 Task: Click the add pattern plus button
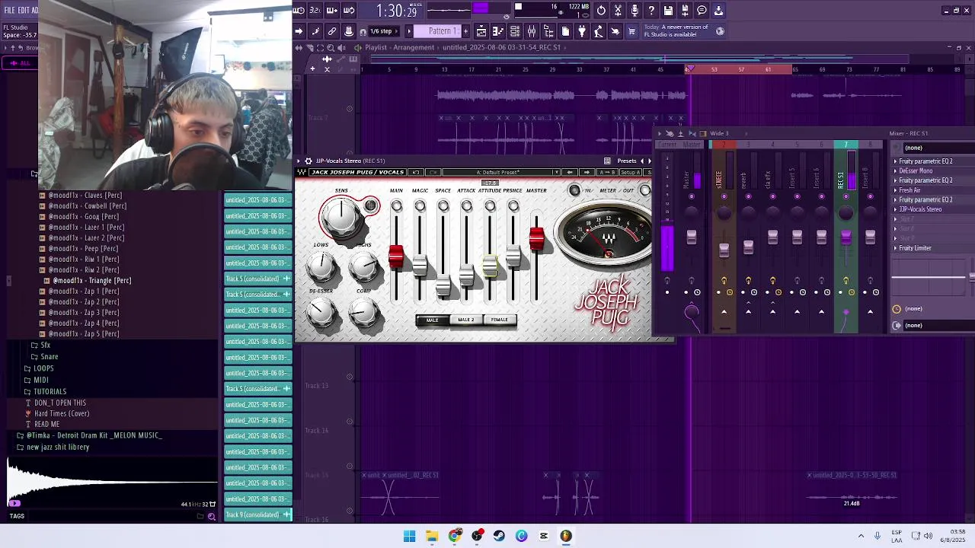[465, 31]
